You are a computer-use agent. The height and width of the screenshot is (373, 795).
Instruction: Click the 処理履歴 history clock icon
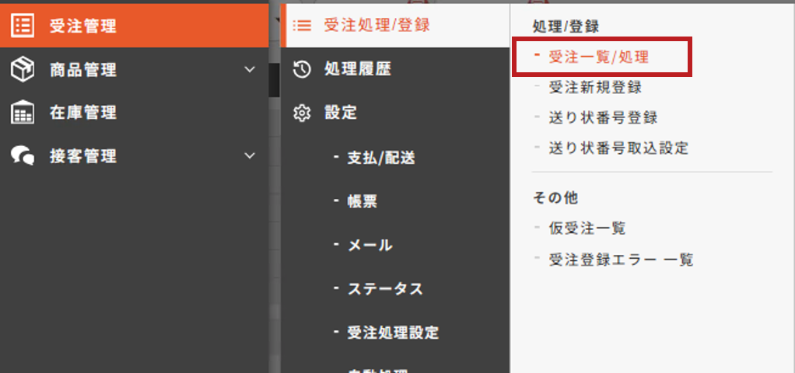302,69
